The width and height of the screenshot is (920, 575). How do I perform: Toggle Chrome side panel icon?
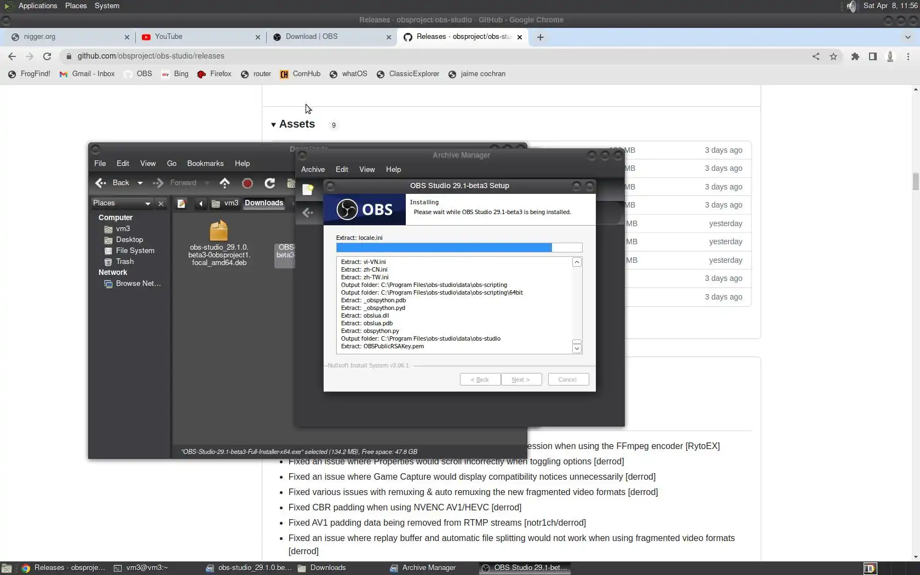click(x=873, y=56)
